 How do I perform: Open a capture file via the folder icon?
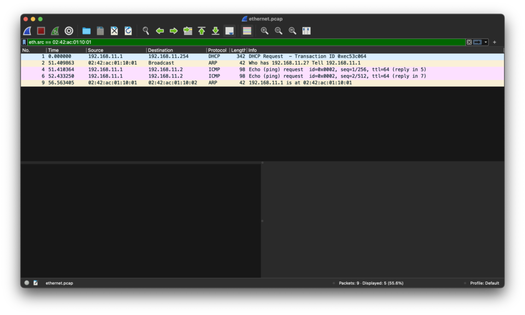pyautogui.click(x=86, y=31)
